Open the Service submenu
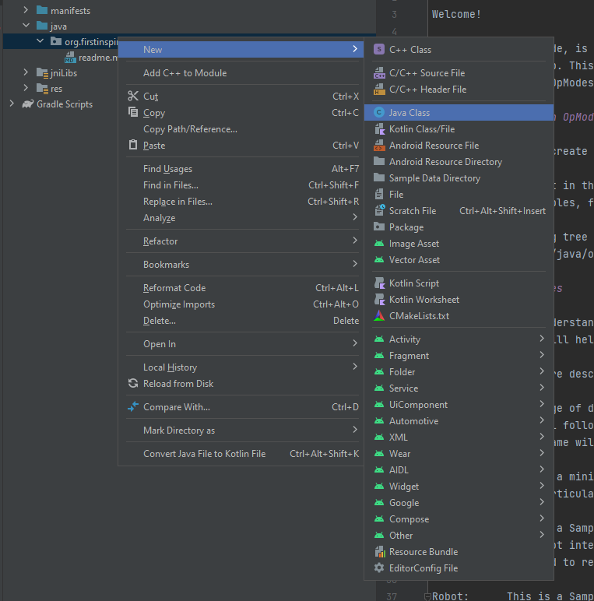Viewport: 594px width, 601px height. coord(459,388)
